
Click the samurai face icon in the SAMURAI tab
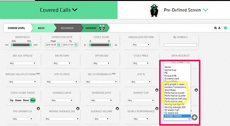[102, 28]
